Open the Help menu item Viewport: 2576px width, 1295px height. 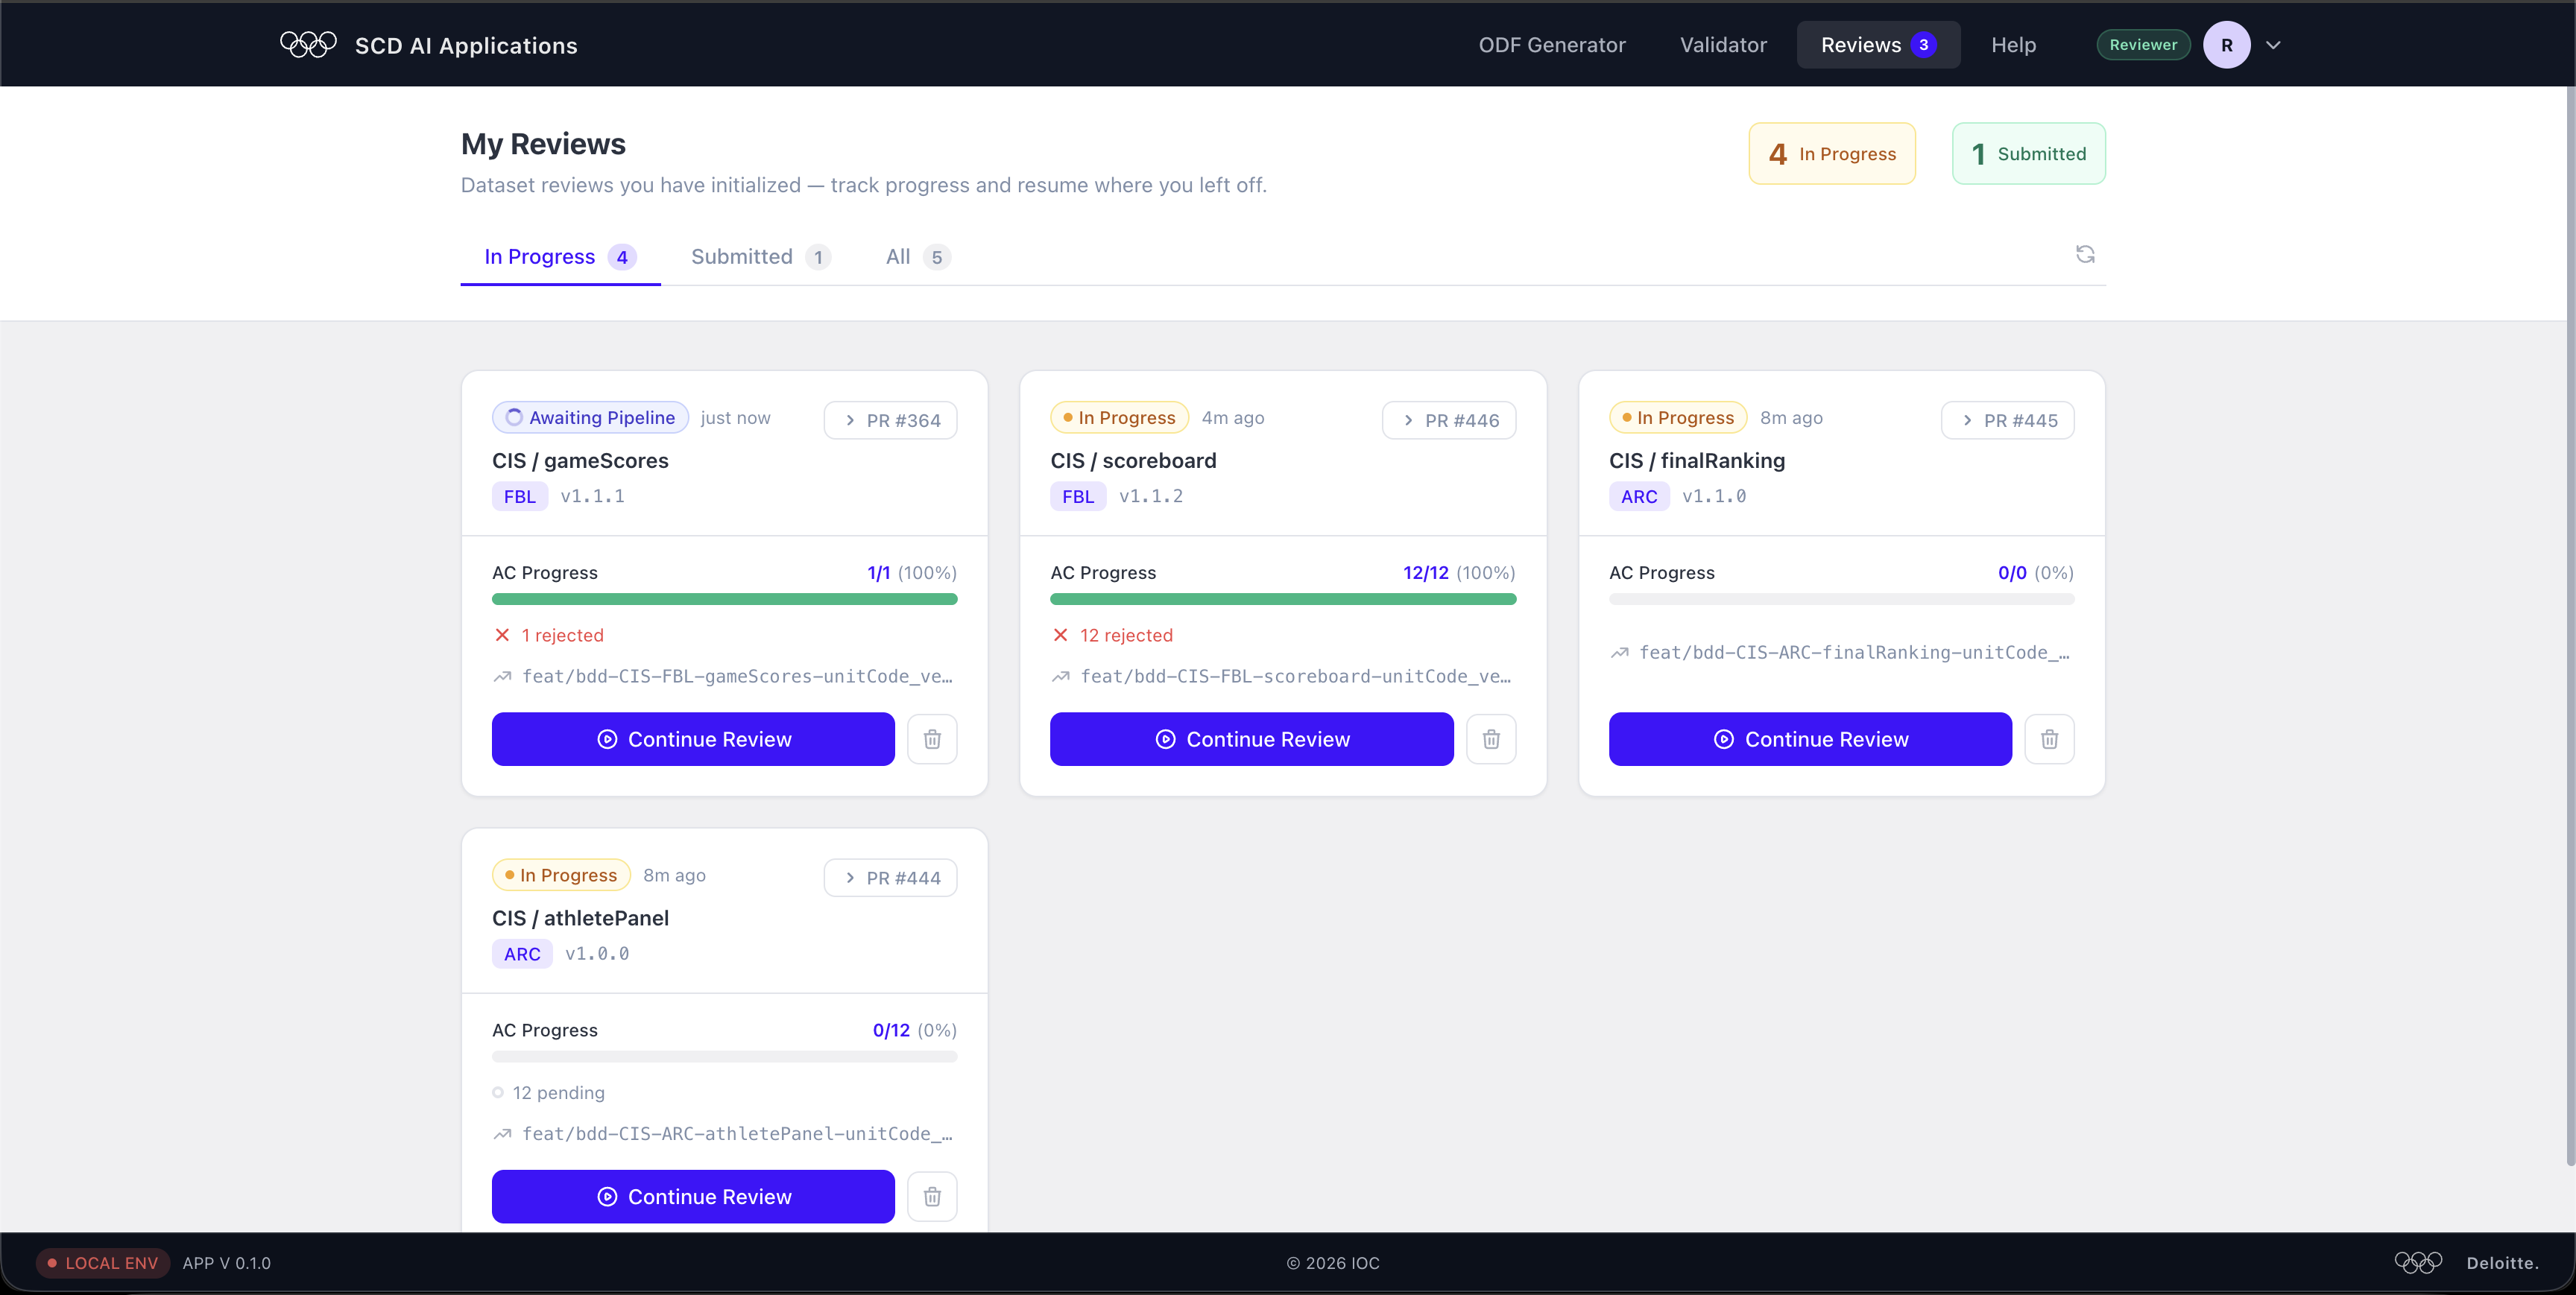click(2013, 45)
